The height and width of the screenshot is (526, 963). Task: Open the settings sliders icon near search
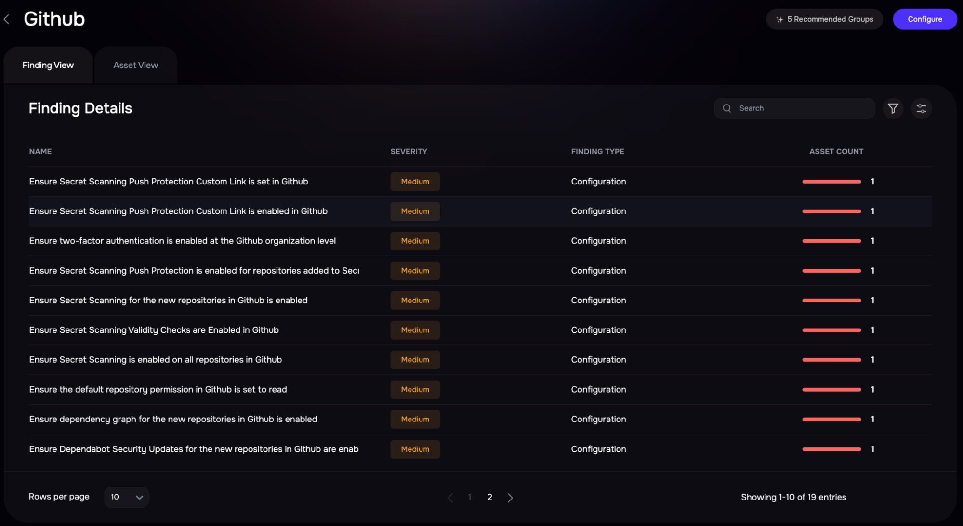point(922,108)
